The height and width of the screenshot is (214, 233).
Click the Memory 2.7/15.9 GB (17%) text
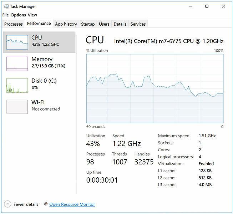pyautogui.click(x=49, y=66)
